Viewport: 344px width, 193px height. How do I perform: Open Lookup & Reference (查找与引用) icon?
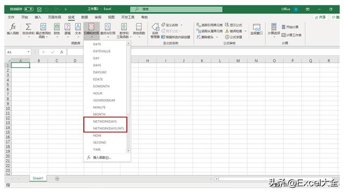pos(107,27)
